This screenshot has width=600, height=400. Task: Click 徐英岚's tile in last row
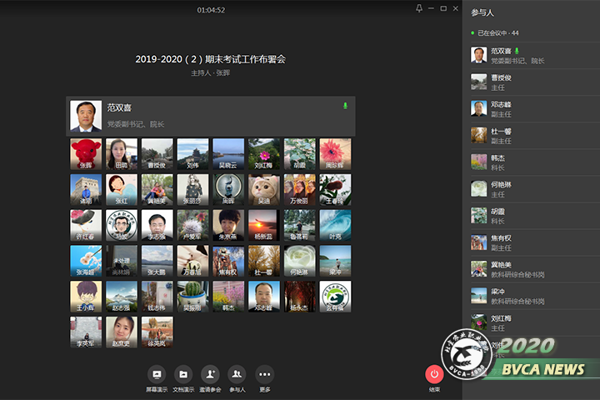coord(157,332)
